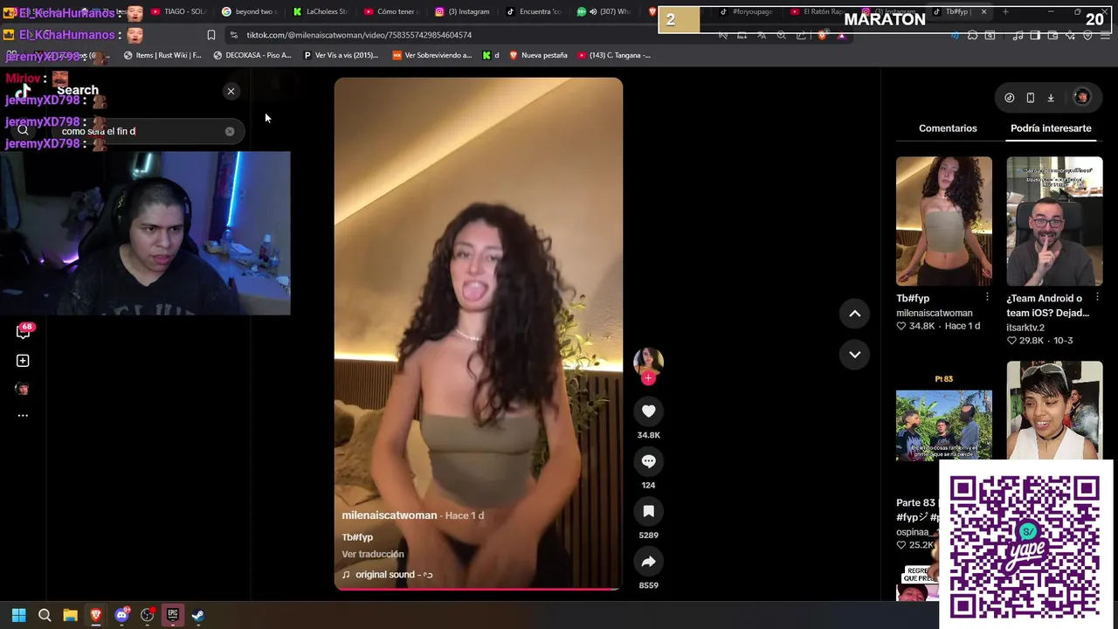
Task: Open File Explorer from the taskbar
Action: (x=70, y=615)
